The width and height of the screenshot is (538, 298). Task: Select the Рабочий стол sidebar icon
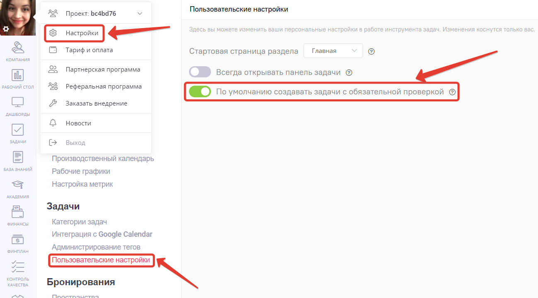[18, 79]
